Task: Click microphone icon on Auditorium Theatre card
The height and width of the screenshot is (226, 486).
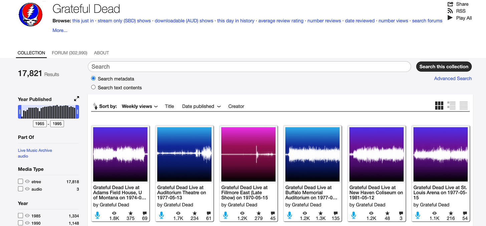Action: tap(161, 215)
